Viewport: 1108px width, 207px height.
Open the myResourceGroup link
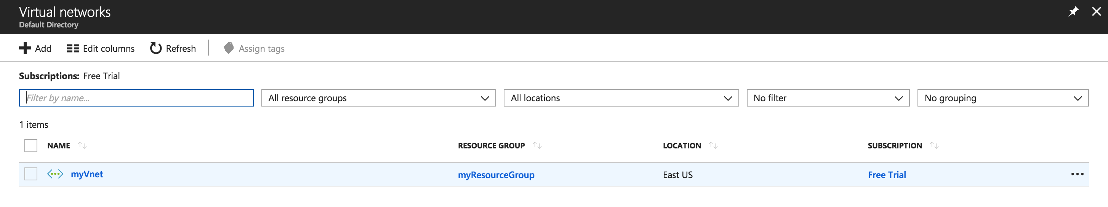pyautogui.click(x=496, y=175)
